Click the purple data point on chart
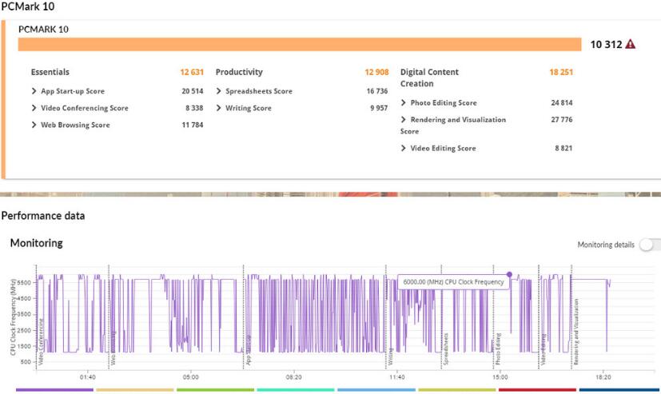This screenshot has height=394, width=661. 509,274
